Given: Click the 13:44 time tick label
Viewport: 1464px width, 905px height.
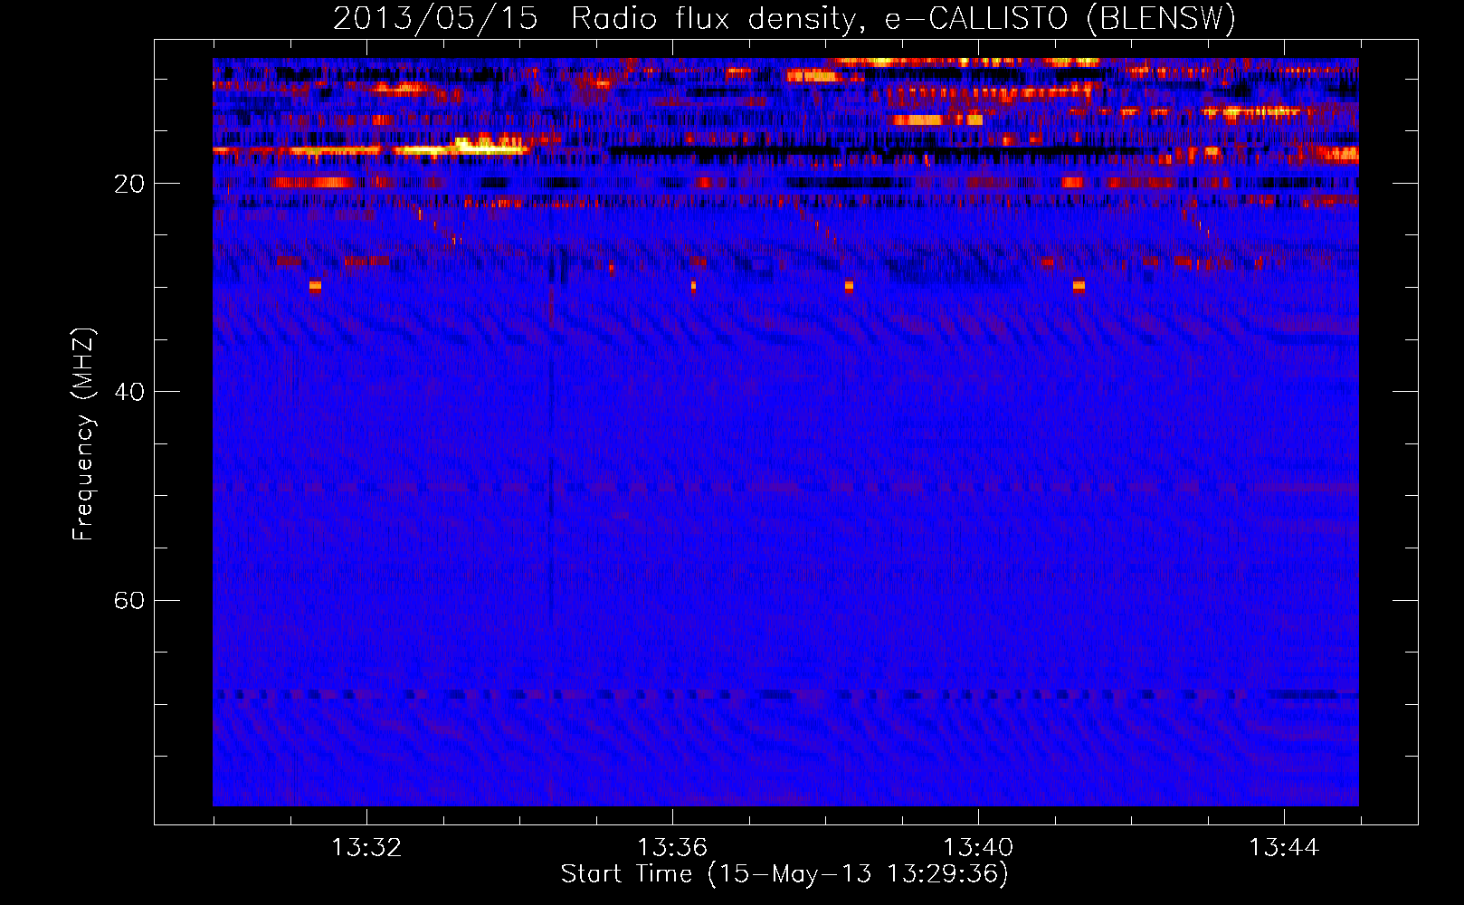Looking at the screenshot, I should pos(1284,848).
